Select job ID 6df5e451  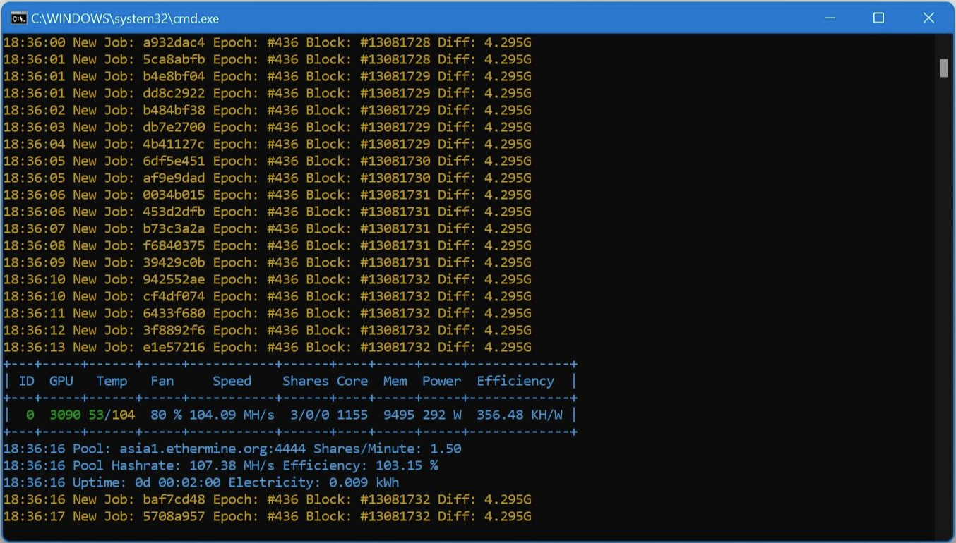(x=174, y=161)
